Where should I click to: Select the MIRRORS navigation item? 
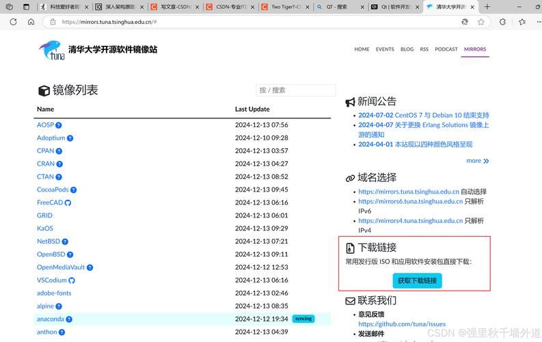pyautogui.click(x=475, y=49)
